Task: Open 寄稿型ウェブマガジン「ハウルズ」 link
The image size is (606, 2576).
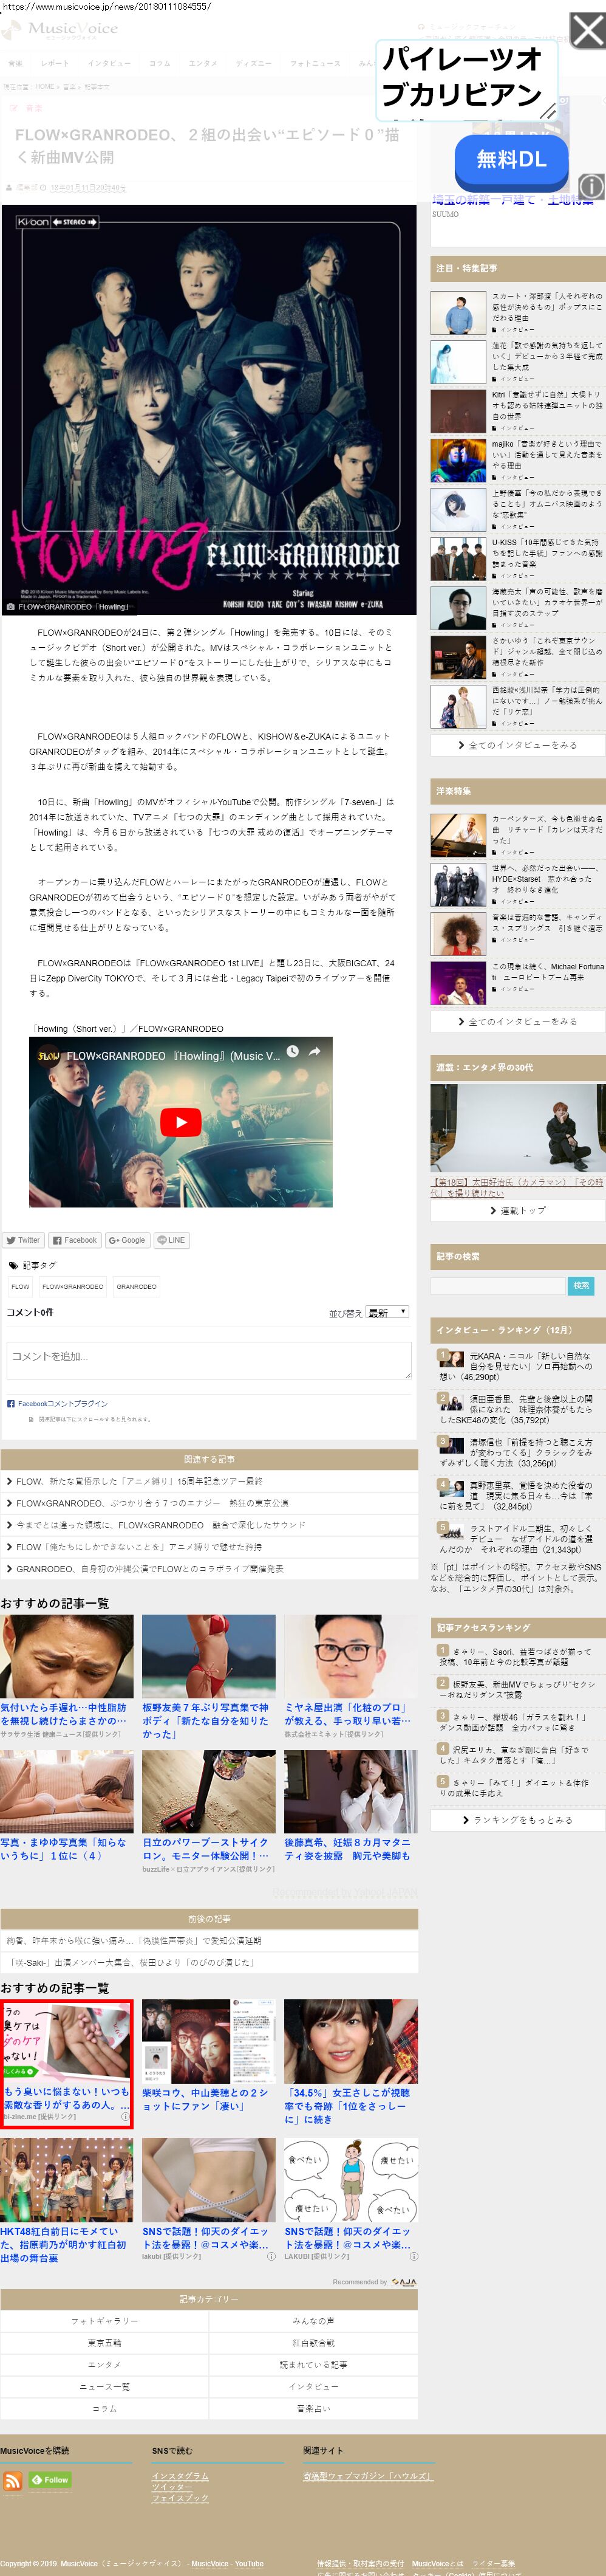Action: pyautogui.click(x=367, y=2475)
